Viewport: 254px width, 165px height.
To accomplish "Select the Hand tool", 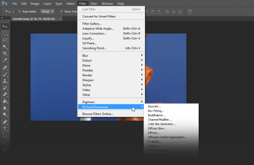I will point(5,149).
